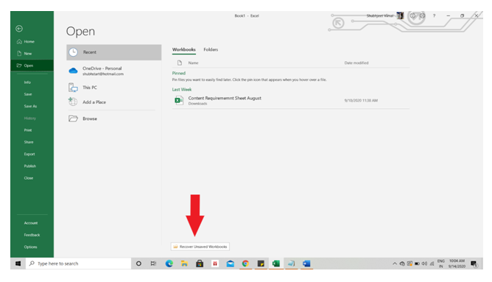
Task: Open the Export menu item
Action: point(29,155)
